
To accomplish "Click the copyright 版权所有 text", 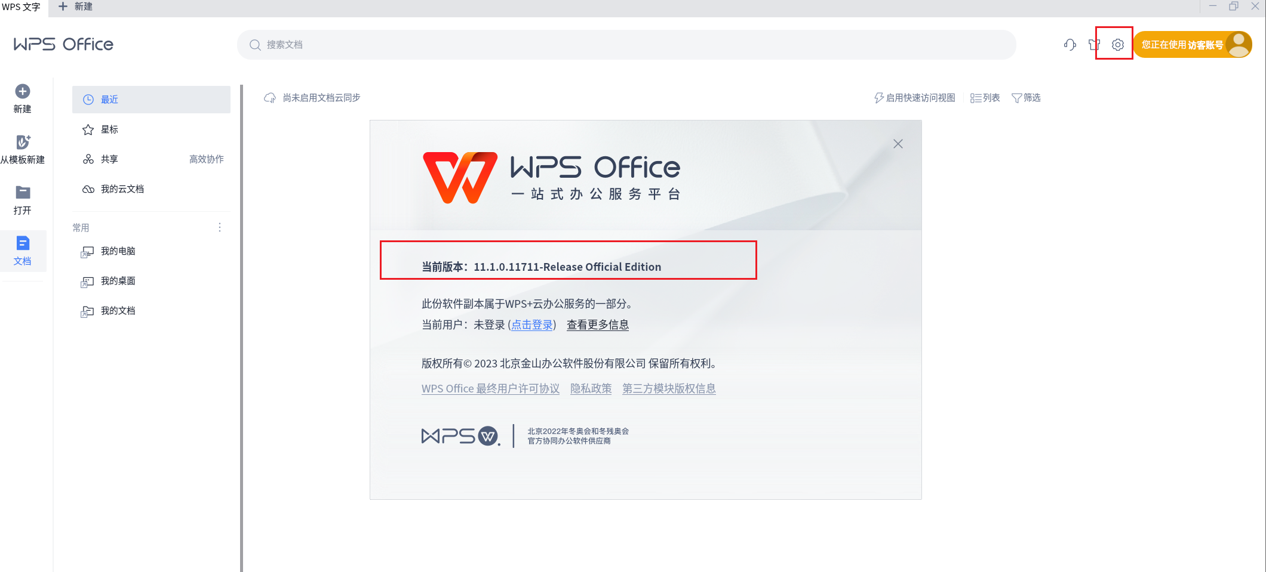I will coord(571,364).
